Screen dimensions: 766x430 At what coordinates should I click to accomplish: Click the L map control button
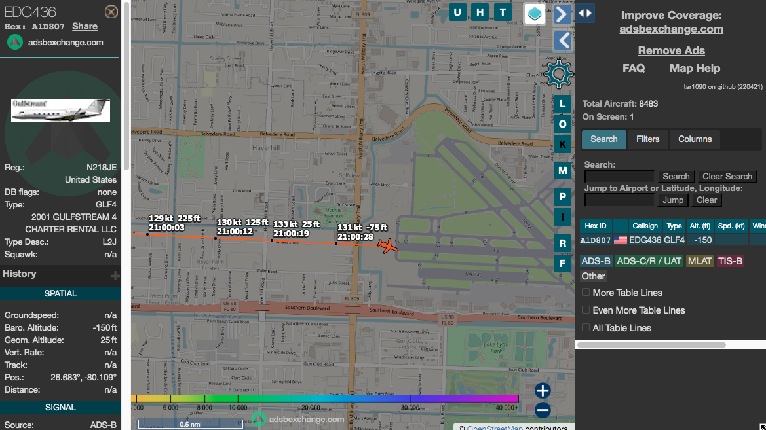pyautogui.click(x=562, y=104)
